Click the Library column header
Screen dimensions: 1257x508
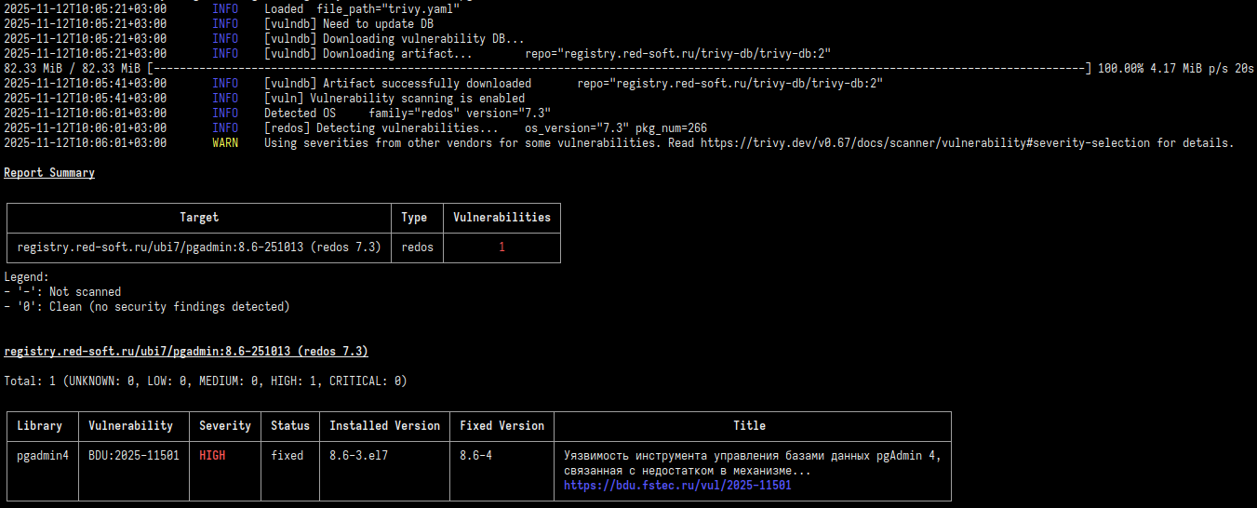point(40,426)
